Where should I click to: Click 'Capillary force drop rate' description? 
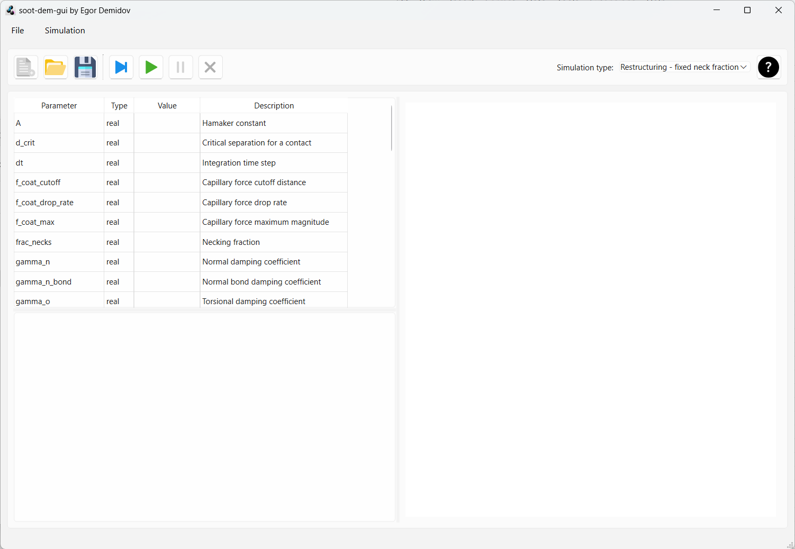tap(274, 203)
